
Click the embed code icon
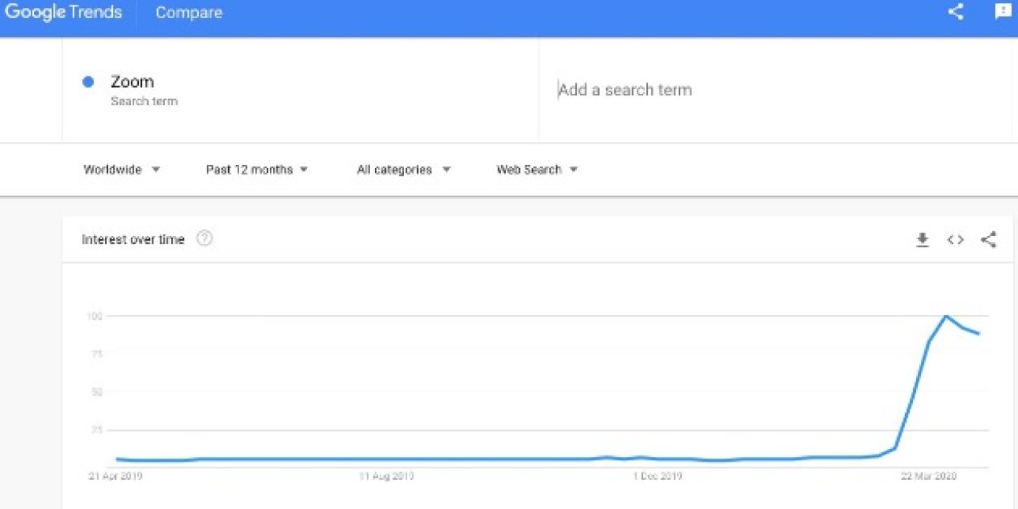coord(955,240)
